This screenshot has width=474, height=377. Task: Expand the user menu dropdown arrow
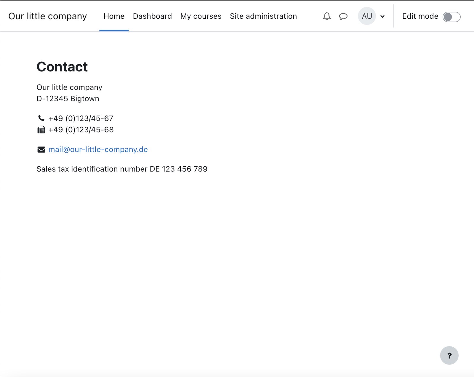(x=382, y=17)
